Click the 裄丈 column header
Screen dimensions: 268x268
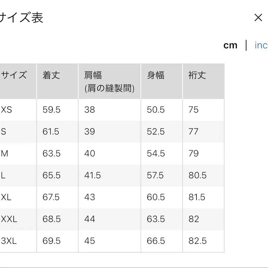pyautogui.click(x=197, y=76)
